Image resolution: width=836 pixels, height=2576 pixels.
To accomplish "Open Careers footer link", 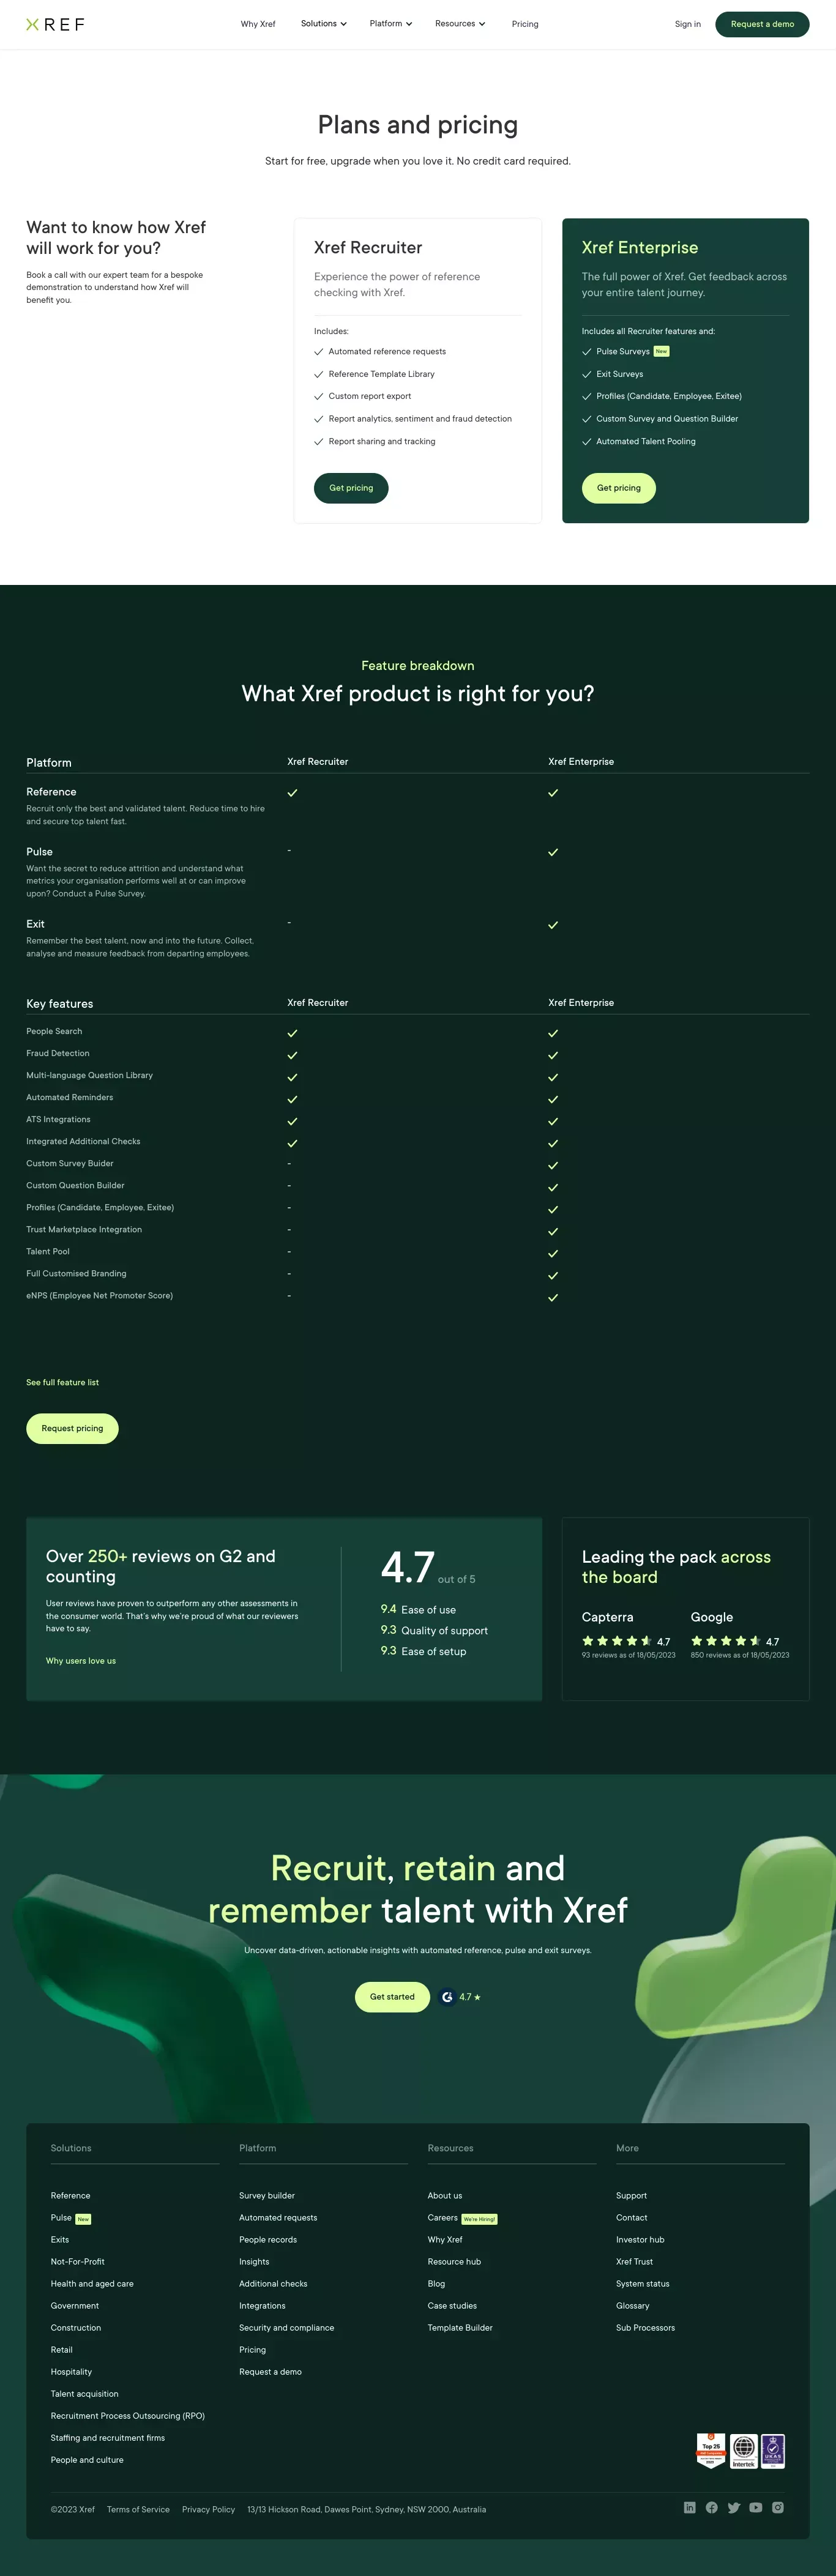I will coord(442,2218).
